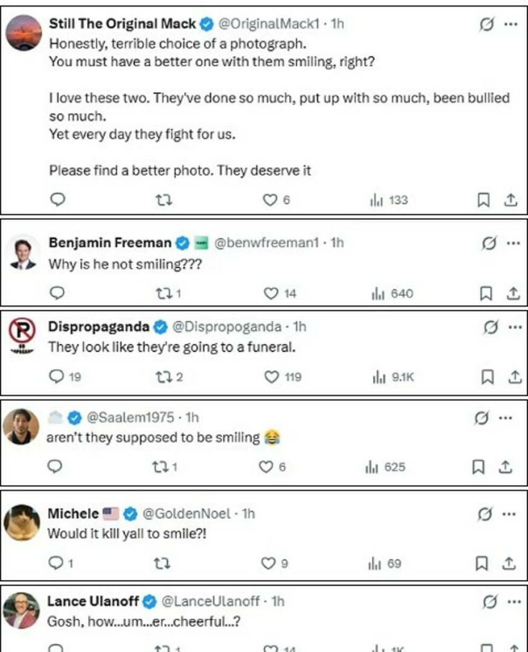Like Michele's tweet with 9 likes
Viewport: 528px width, 652px height.
click(x=269, y=563)
